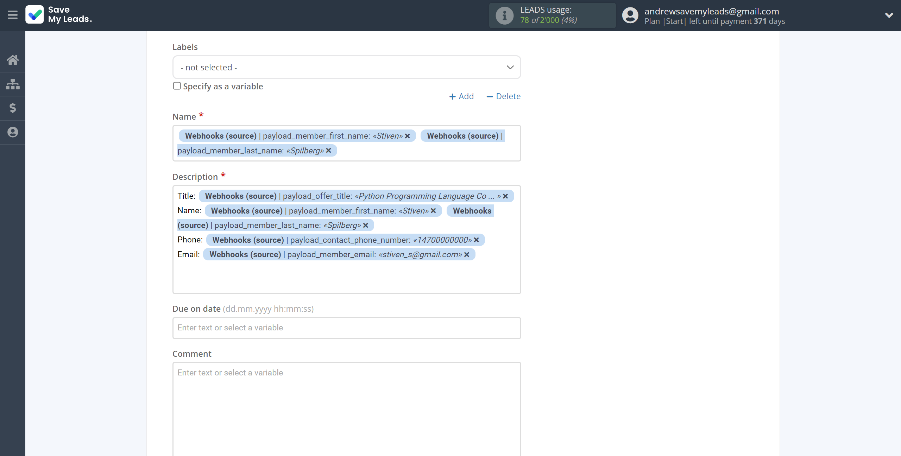Screen dimensions: 901x456
Task: Expand the Labels dropdown
Action: tap(346, 67)
